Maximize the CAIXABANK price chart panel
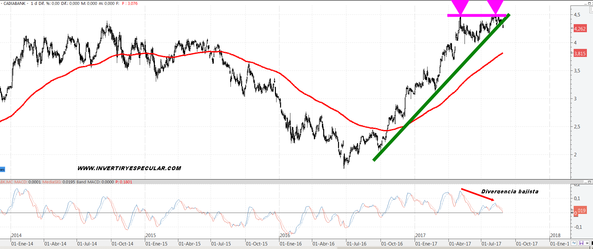Screen dimensions: 593x249 click(x=589, y=3)
